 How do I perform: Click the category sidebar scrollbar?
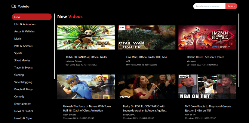click(54, 46)
